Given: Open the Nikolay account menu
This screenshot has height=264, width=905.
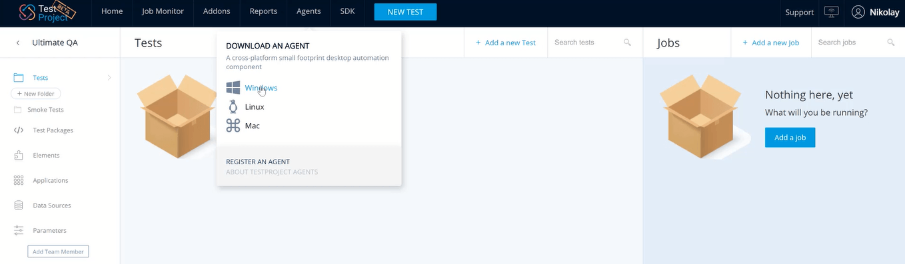Looking at the screenshot, I should pyautogui.click(x=885, y=12).
